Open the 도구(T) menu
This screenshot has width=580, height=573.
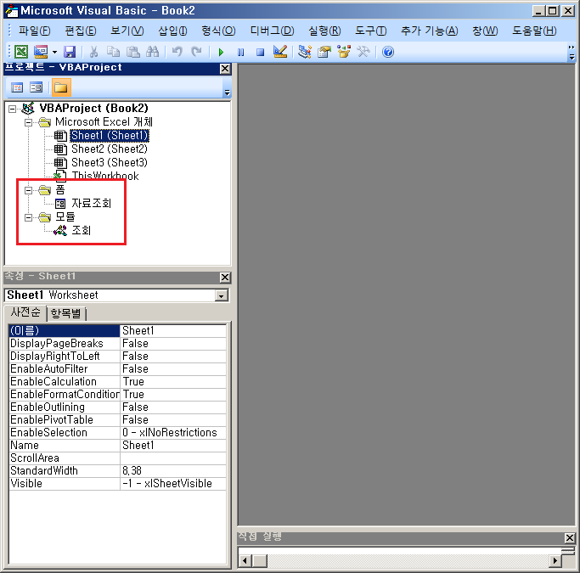coord(370,31)
